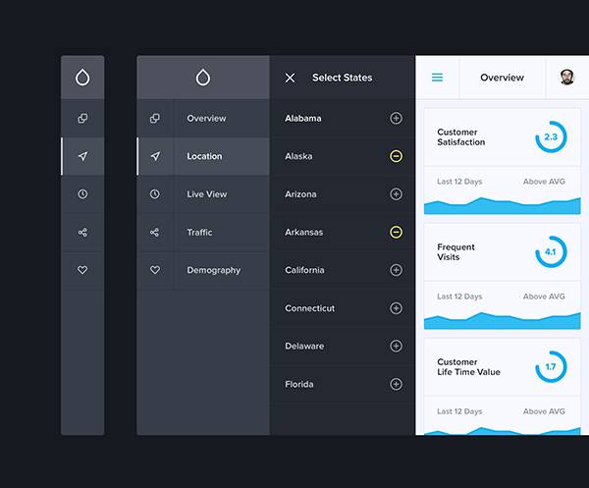Viewport: 589px width, 488px height.
Task: Click the location arrow in the collapsed sidebar
Action: point(82,156)
